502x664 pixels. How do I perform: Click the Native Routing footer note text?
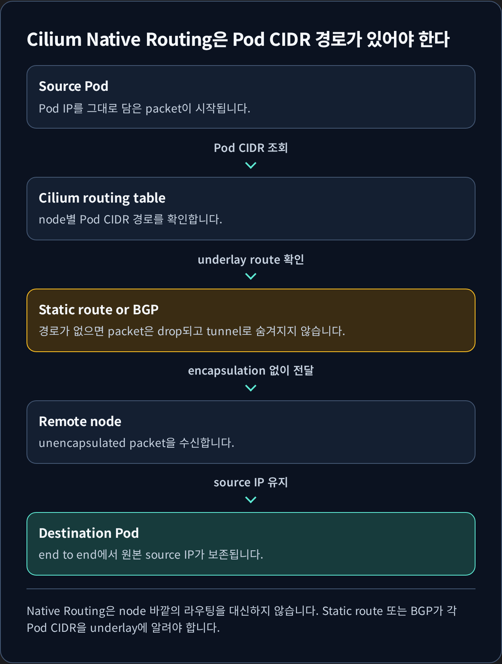[242, 619]
